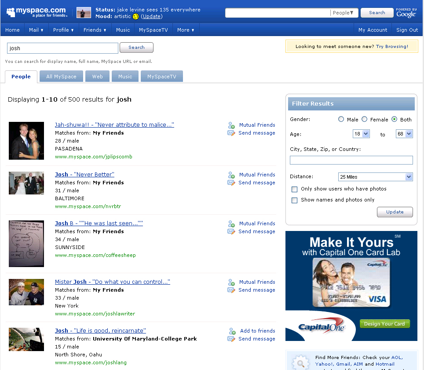Switch to the Web results tab
This screenshot has width=424, height=370.
tap(97, 77)
